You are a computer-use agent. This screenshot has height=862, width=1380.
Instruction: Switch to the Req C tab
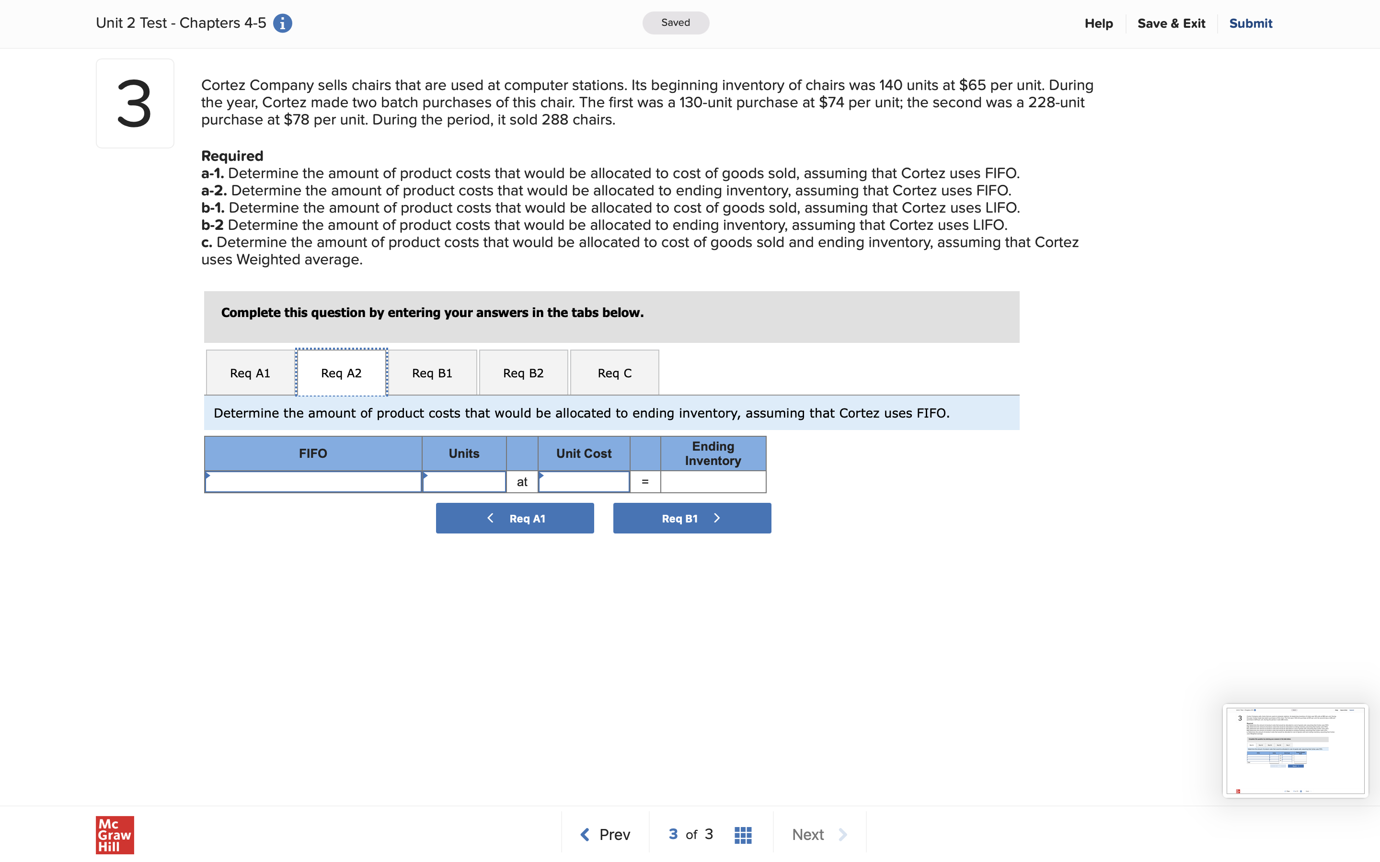(614, 373)
